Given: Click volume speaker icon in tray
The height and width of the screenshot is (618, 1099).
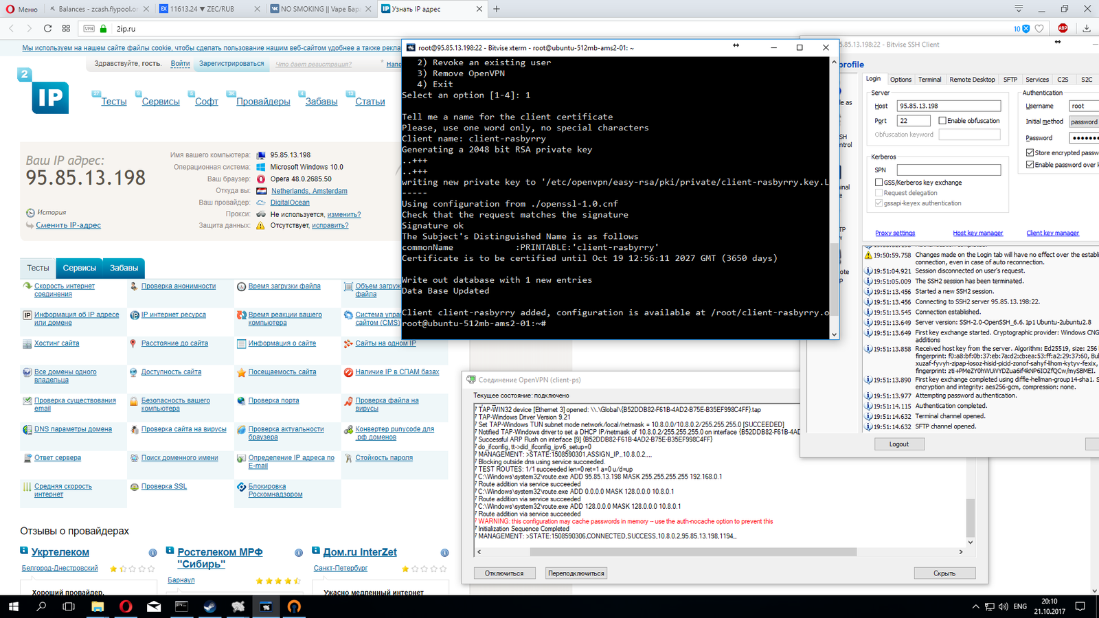Looking at the screenshot, I should click(1003, 606).
